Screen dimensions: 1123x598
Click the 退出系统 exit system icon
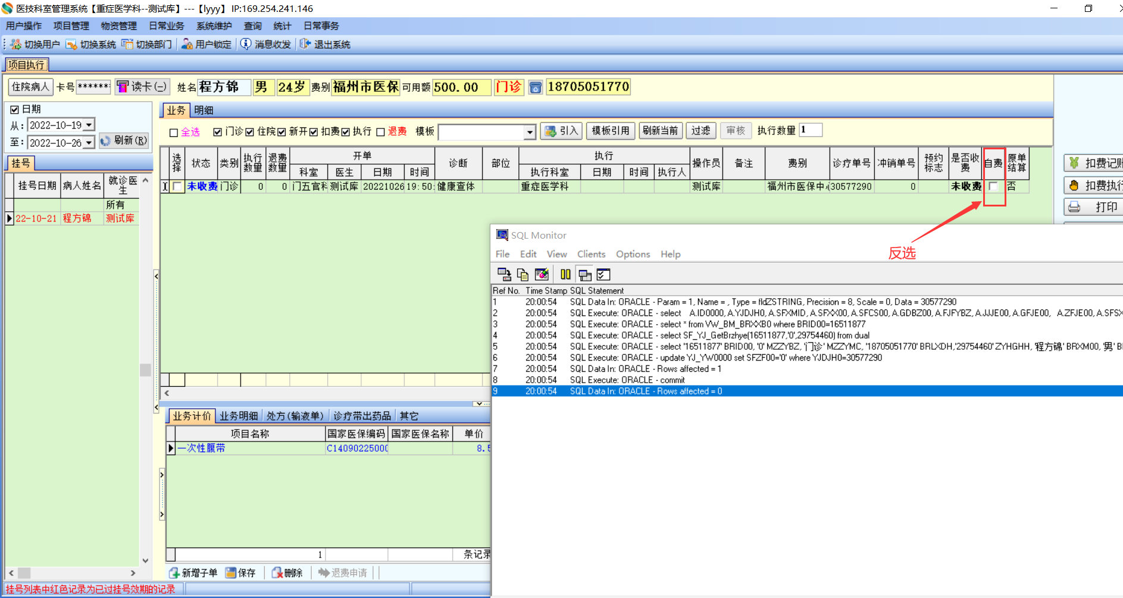coord(305,45)
